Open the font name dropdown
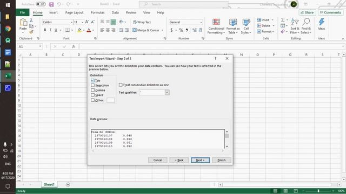Image resolution: width=346 pixels, height=194 pixels. tap(71, 22)
